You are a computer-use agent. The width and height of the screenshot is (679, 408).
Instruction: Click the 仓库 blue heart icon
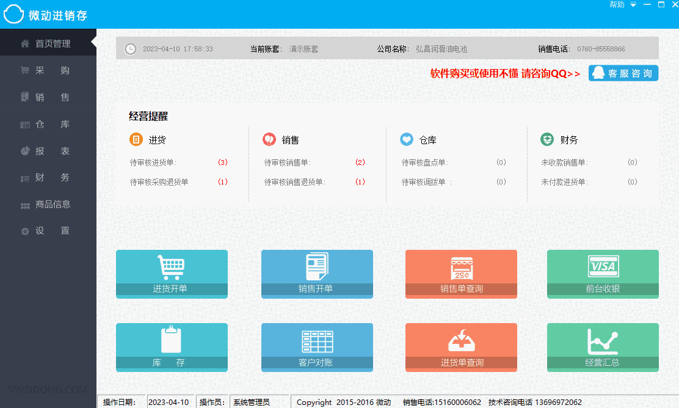[x=407, y=139]
